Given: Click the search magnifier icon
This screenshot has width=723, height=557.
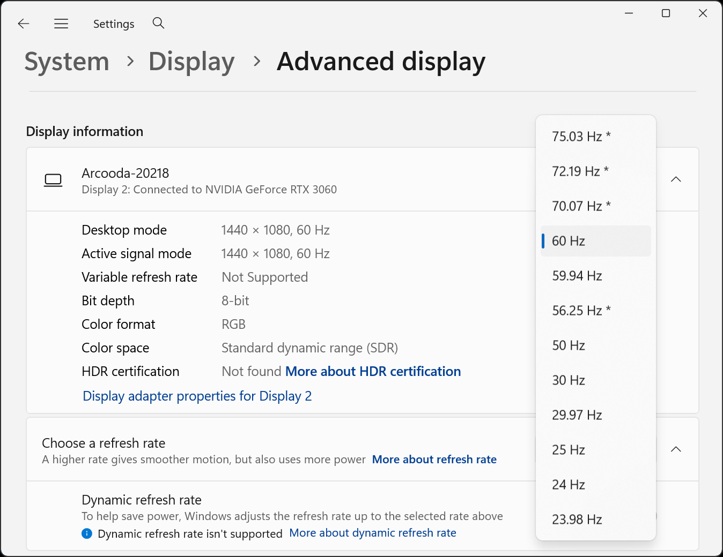Looking at the screenshot, I should (158, 23).
